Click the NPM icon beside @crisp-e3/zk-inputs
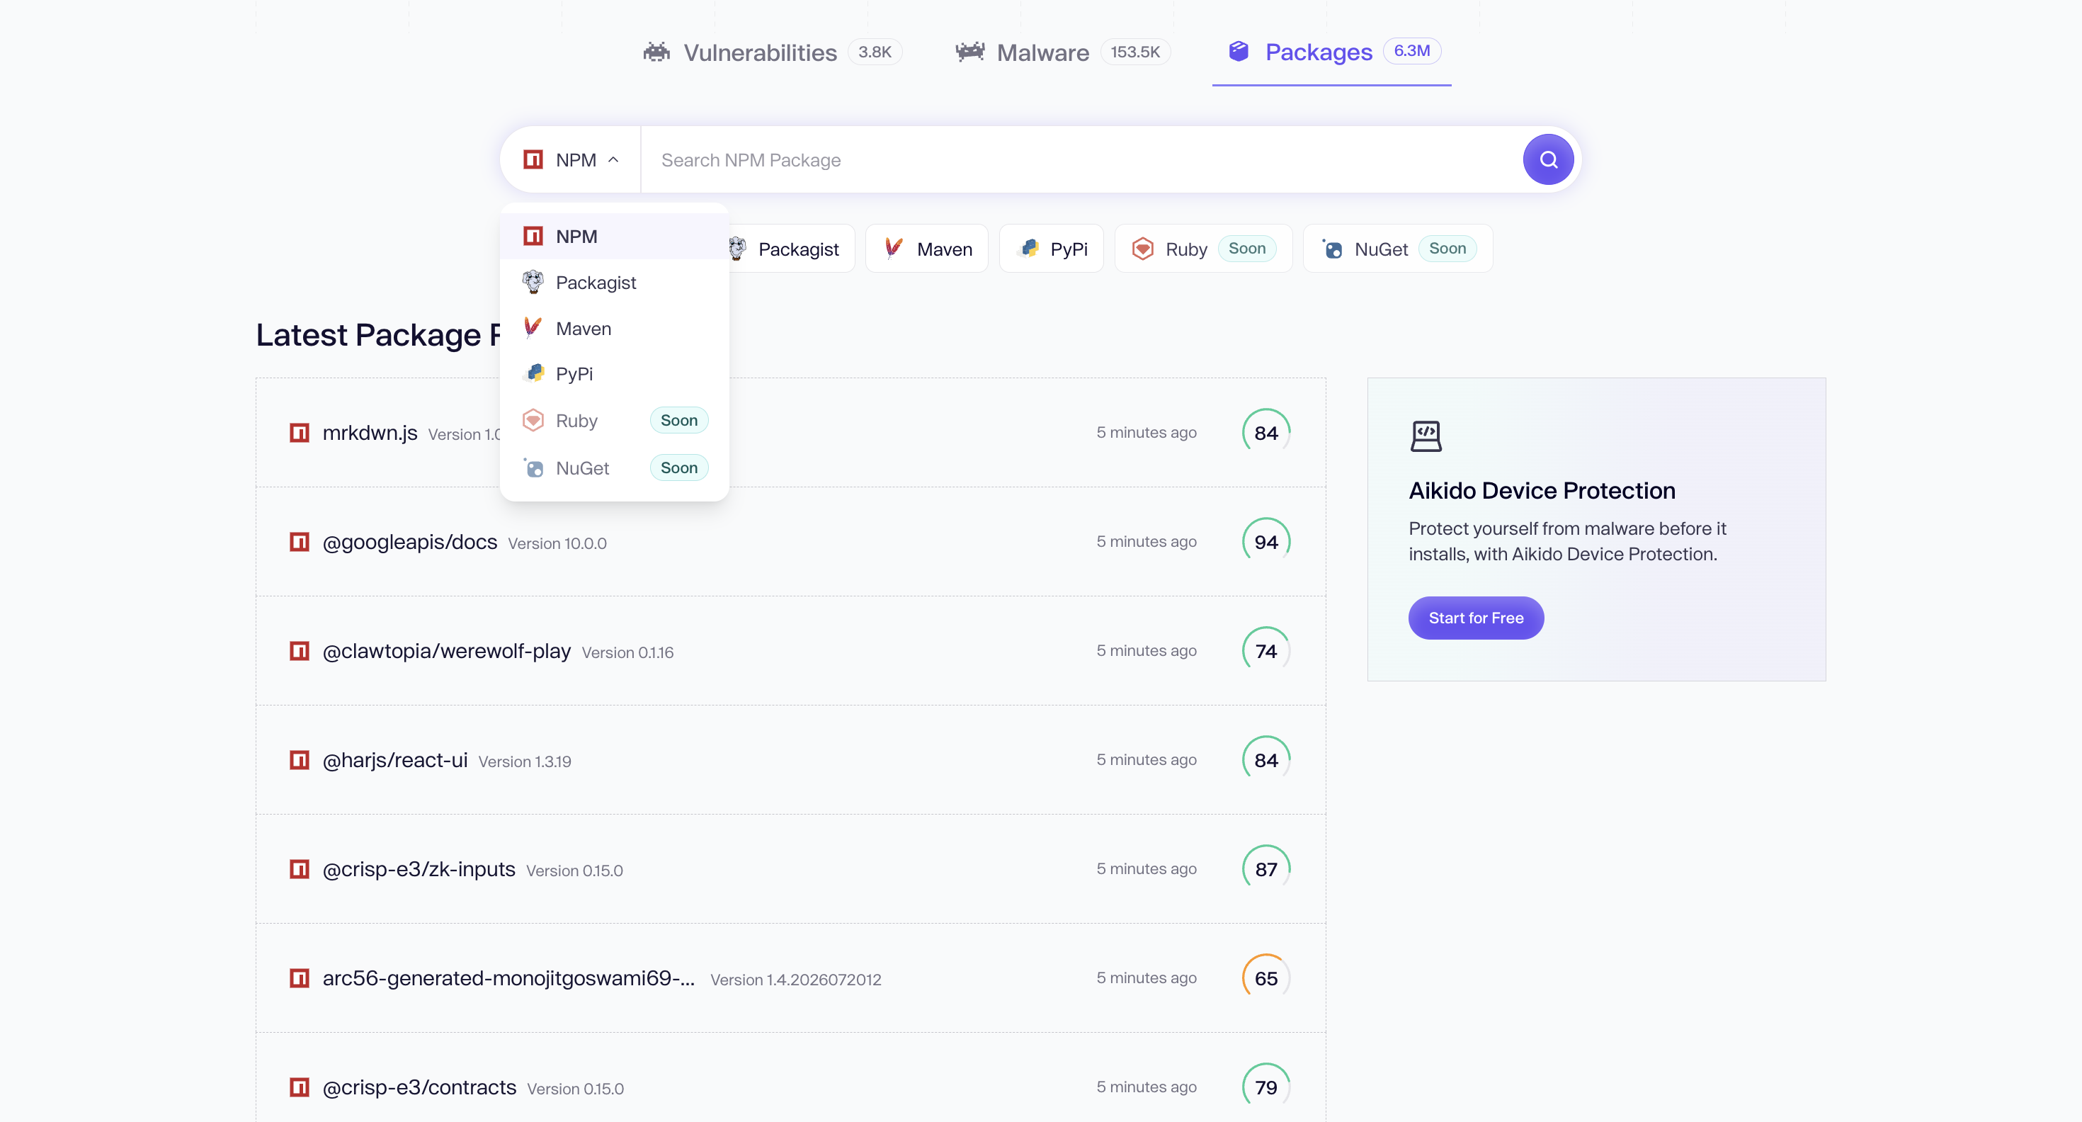Image resolution: width=2082 pixels, height=1122 pixels. click(299, 869)
